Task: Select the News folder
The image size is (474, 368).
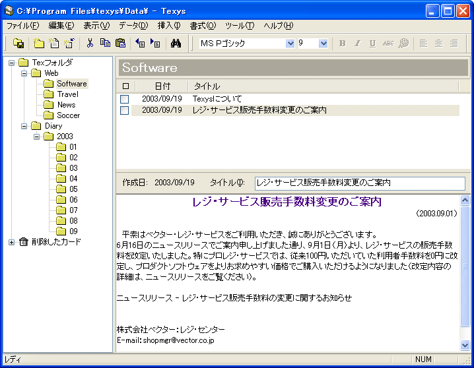Action: (x=66, y=105)
